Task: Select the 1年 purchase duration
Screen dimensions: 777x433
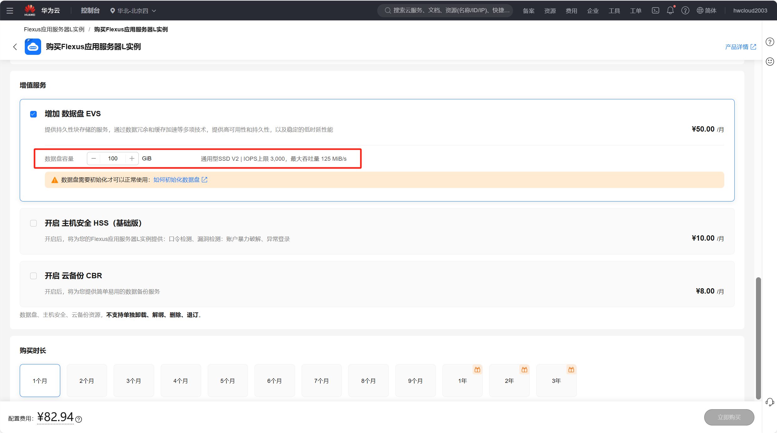Action: (462, 381)
